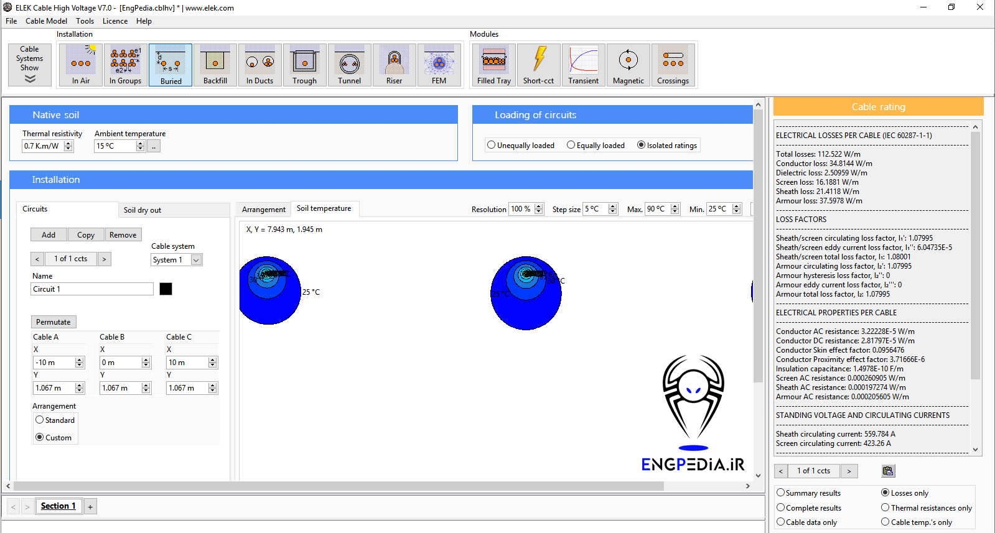Open the Crossings module

click(673, 65)
